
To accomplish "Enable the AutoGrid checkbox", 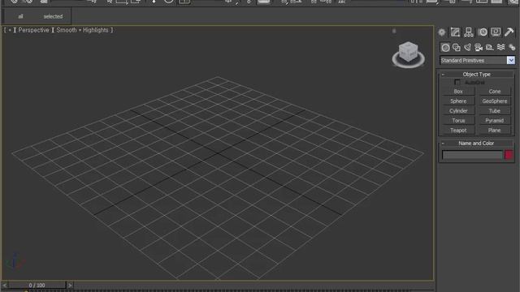I will click(x=457, y=82).
